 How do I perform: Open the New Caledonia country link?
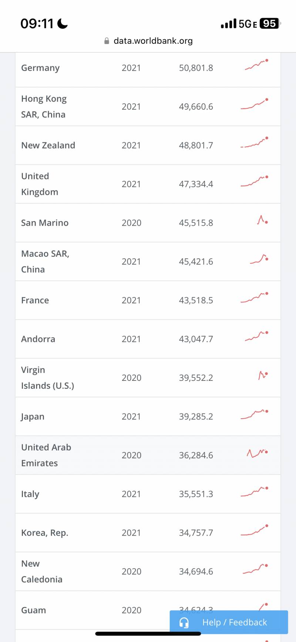click(41, 571)
